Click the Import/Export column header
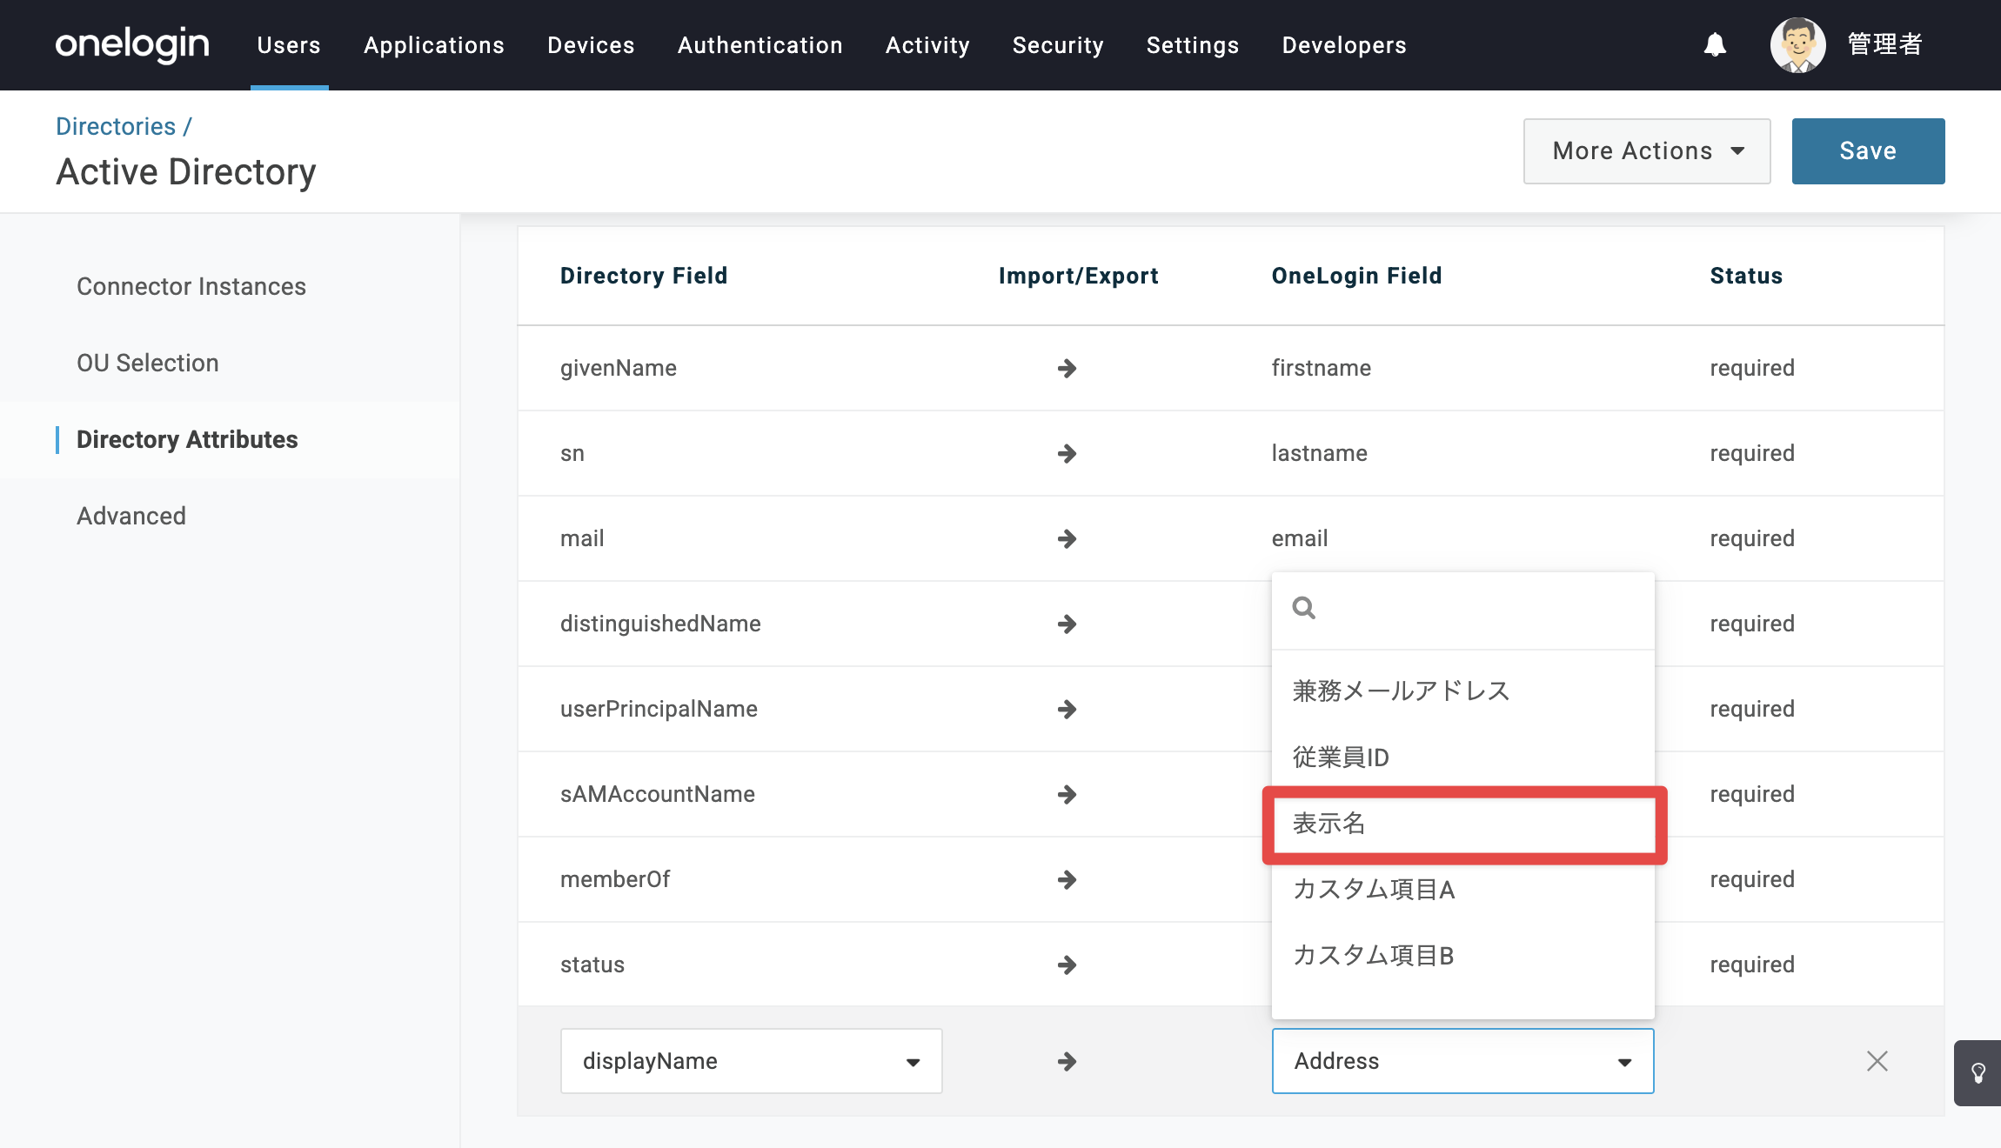The width and height of the screenshot is (2001, 1148). (x=1079, y=277)
